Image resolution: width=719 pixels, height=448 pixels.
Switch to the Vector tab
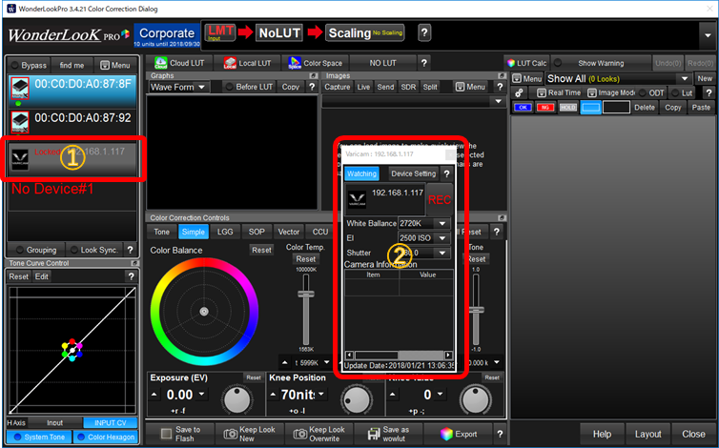(x=288, y=232)
